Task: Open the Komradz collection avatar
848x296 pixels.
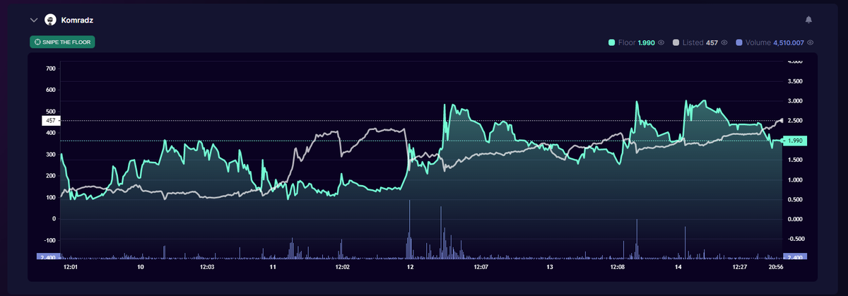Action: tap(51, 20)
